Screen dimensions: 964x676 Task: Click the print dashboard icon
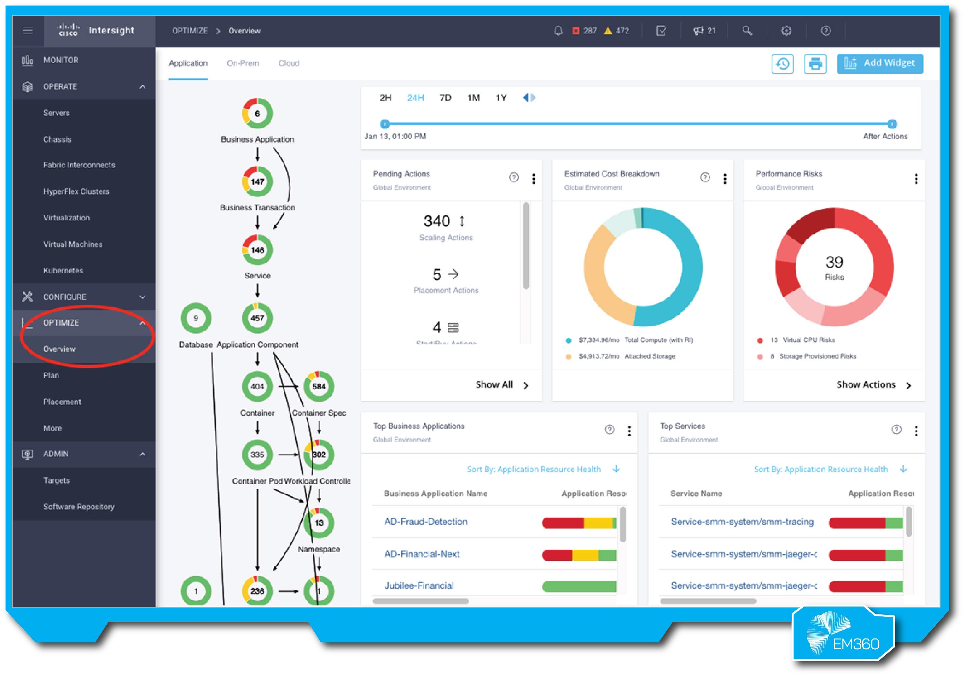pos(814,63)
